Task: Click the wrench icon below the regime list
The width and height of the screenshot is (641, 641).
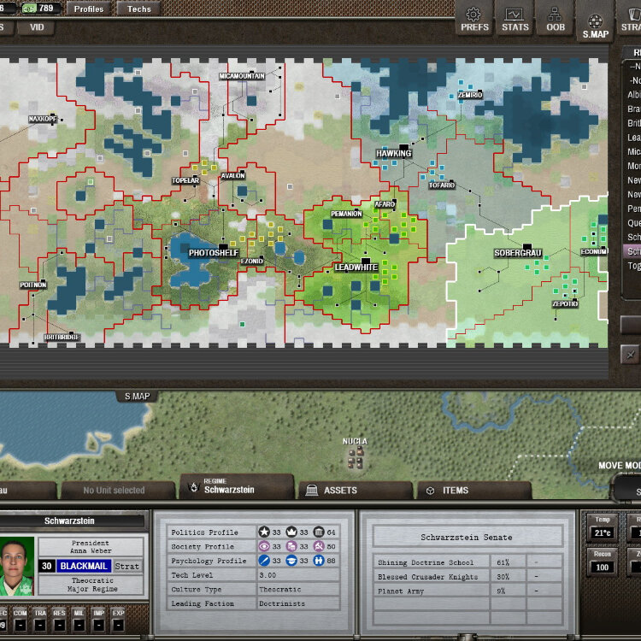Action: point(631,354)
